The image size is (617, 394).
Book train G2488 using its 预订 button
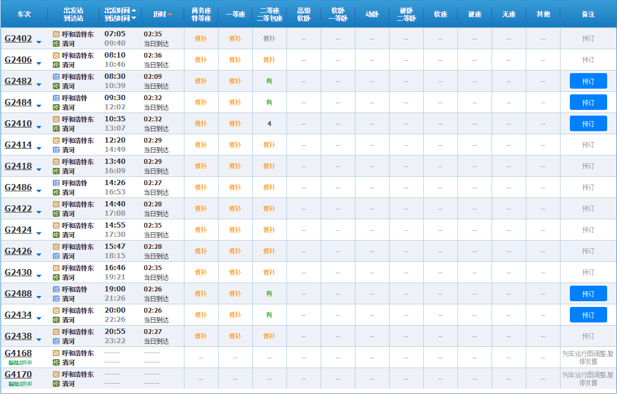pos(588,293)
